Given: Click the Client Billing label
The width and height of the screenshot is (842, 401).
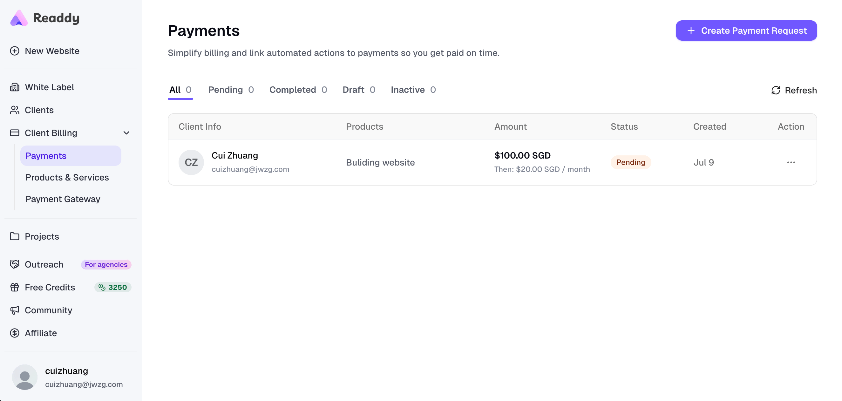Looking at the screenshot, I should click(51, 133).
